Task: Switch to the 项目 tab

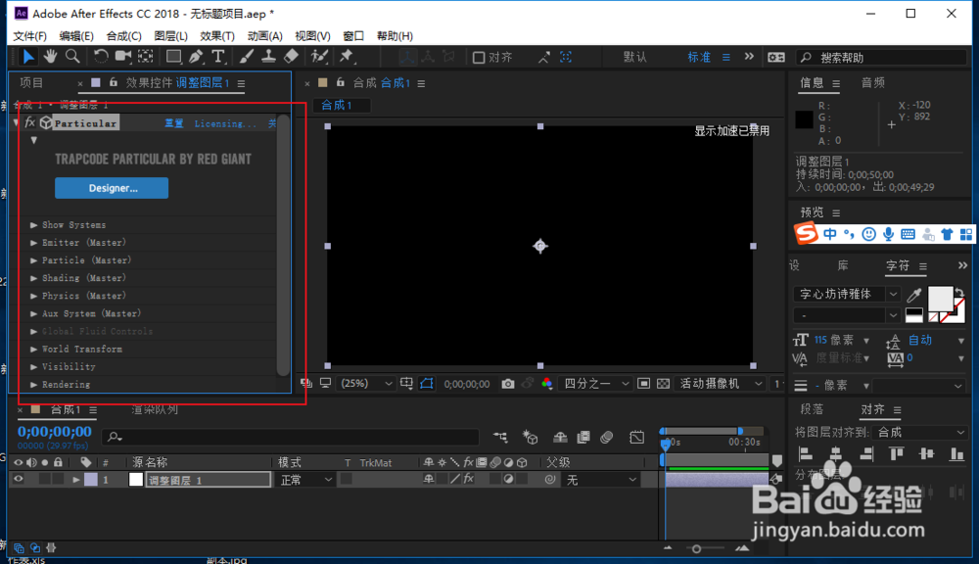Action: pyautogui.click(x=31, y=82)
